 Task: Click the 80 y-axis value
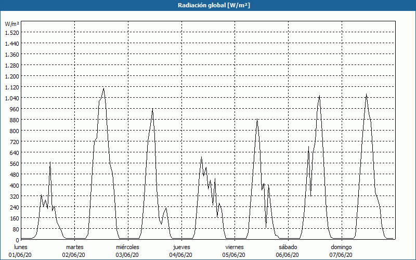(x=16, y=229)
